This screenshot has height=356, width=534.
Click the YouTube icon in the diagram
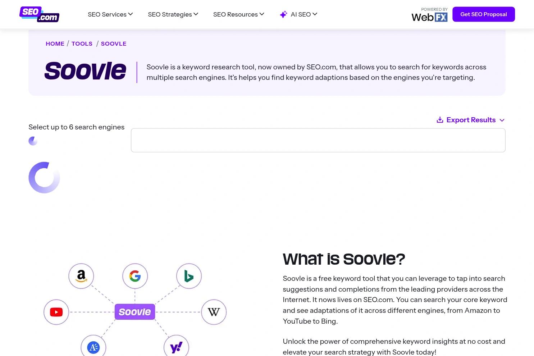[56, 312]
